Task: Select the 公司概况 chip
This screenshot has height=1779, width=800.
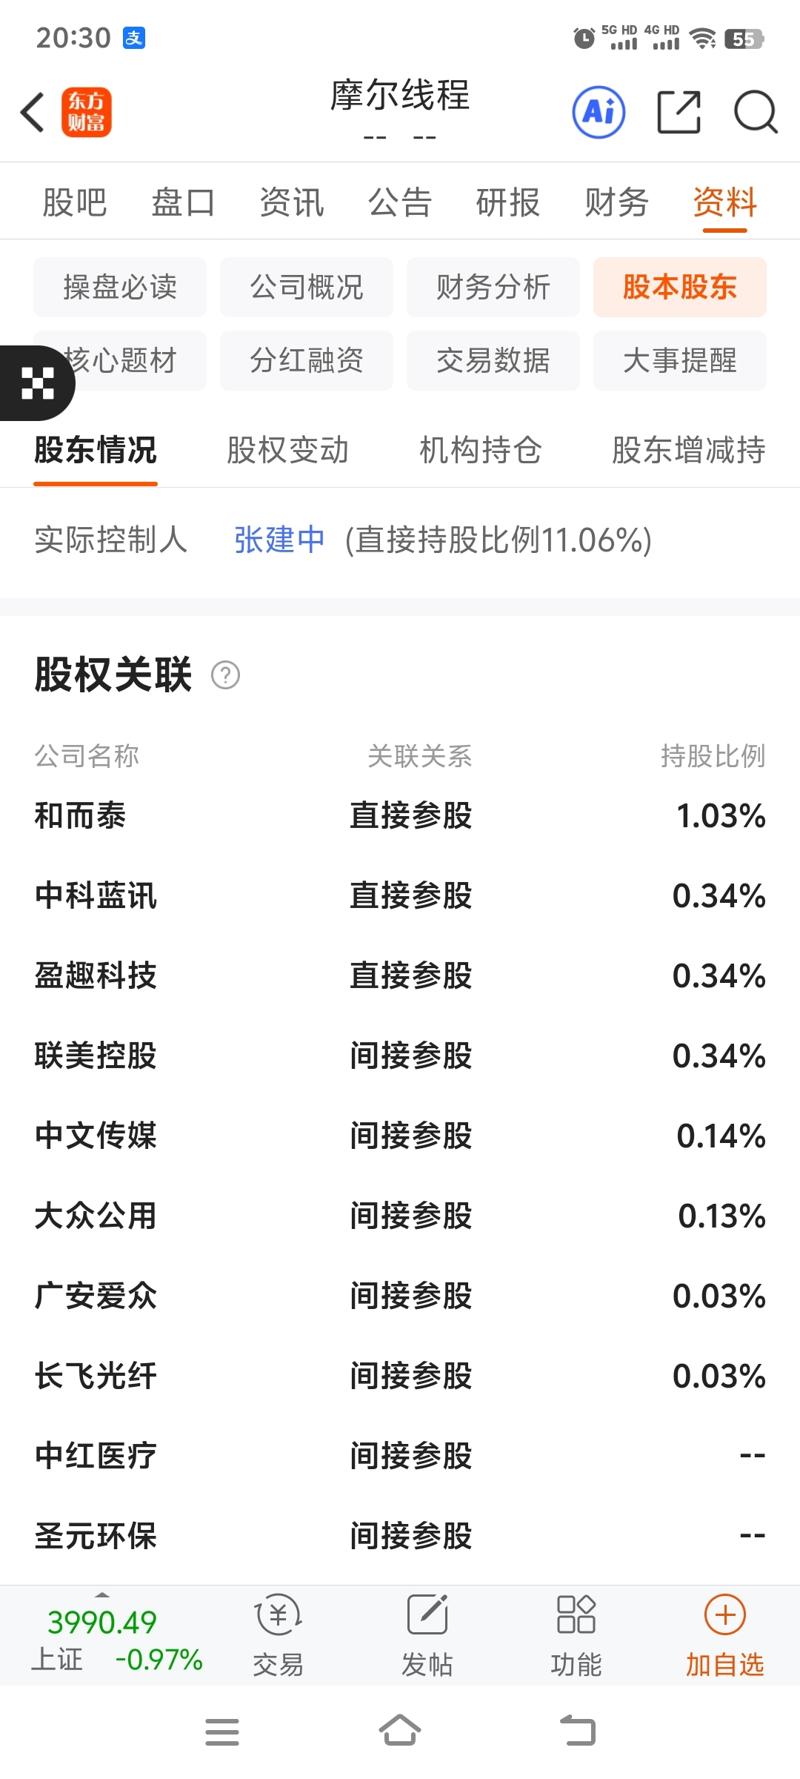Action: point(306,288)
